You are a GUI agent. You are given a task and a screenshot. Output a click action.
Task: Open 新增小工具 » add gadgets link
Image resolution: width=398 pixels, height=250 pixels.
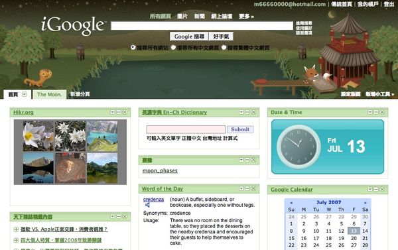coord(379,94)
